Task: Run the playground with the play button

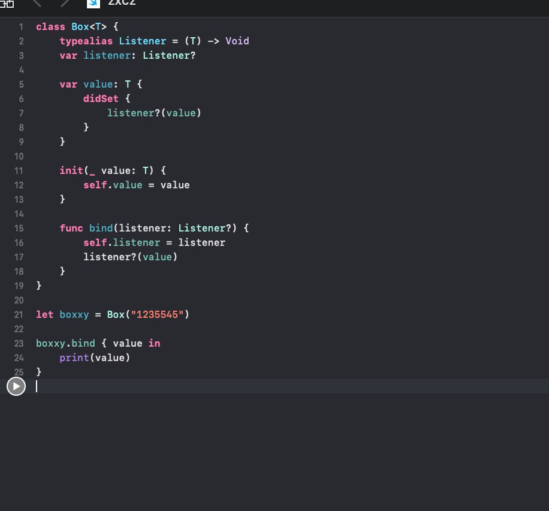Action: (x=16, y=386)
